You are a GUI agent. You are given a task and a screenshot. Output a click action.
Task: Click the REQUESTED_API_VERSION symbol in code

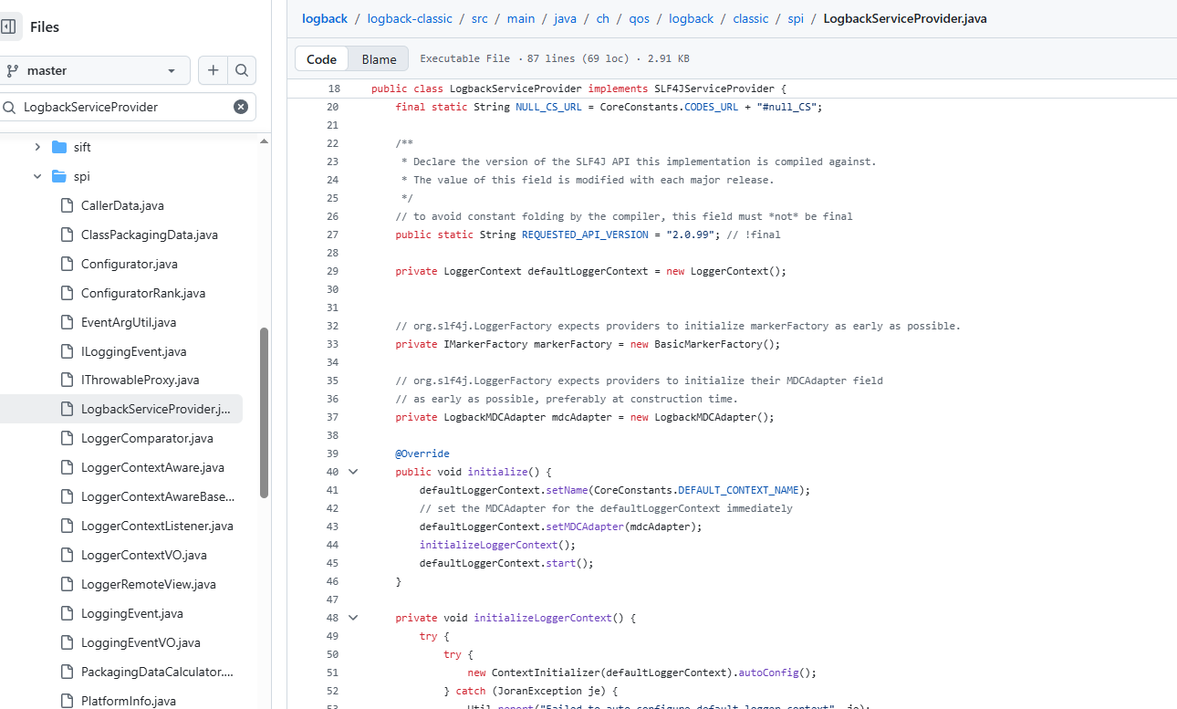585,235
